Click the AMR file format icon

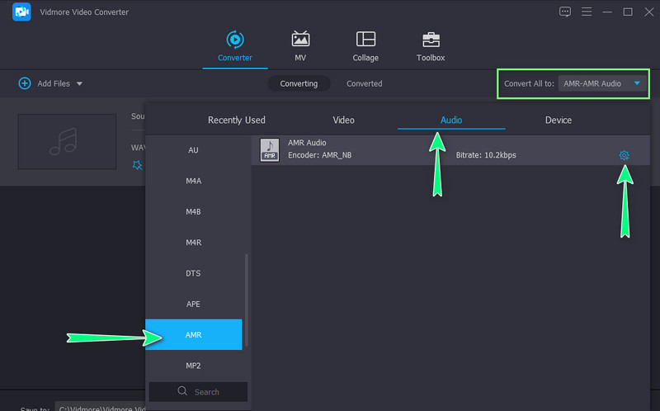pyautogui.click(x=270, y=149)
